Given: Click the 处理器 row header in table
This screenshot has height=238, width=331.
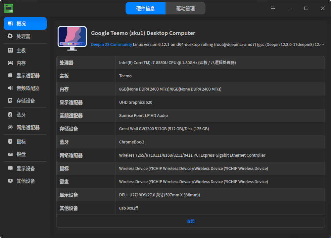Looking at the screenshot, I should tap(67, 63).
